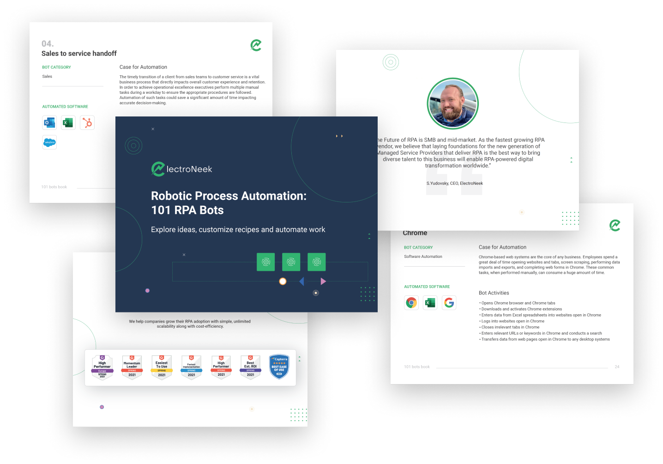Click the High Performer Europe badge

102,367
